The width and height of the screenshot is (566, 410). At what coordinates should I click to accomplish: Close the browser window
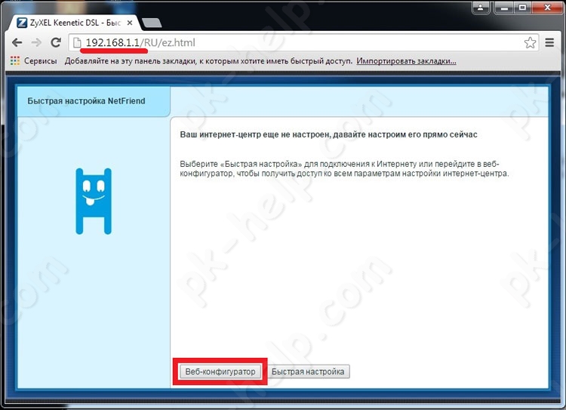(x=547, y=7)
